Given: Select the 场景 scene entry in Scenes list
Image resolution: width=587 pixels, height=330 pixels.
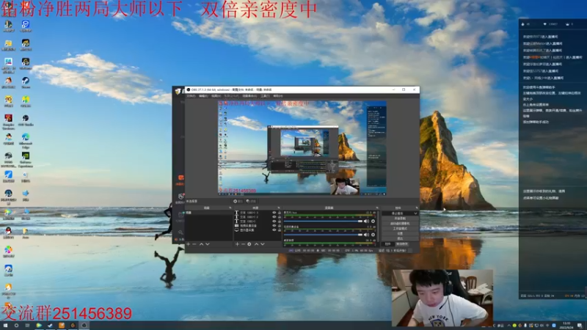Looking at the screenshot, I should (x=209, y=213).
